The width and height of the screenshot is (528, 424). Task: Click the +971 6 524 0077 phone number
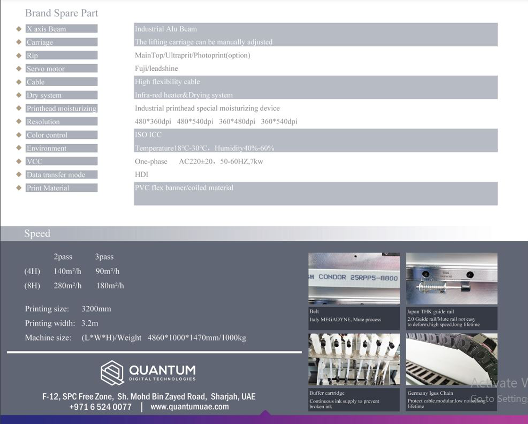100,407
